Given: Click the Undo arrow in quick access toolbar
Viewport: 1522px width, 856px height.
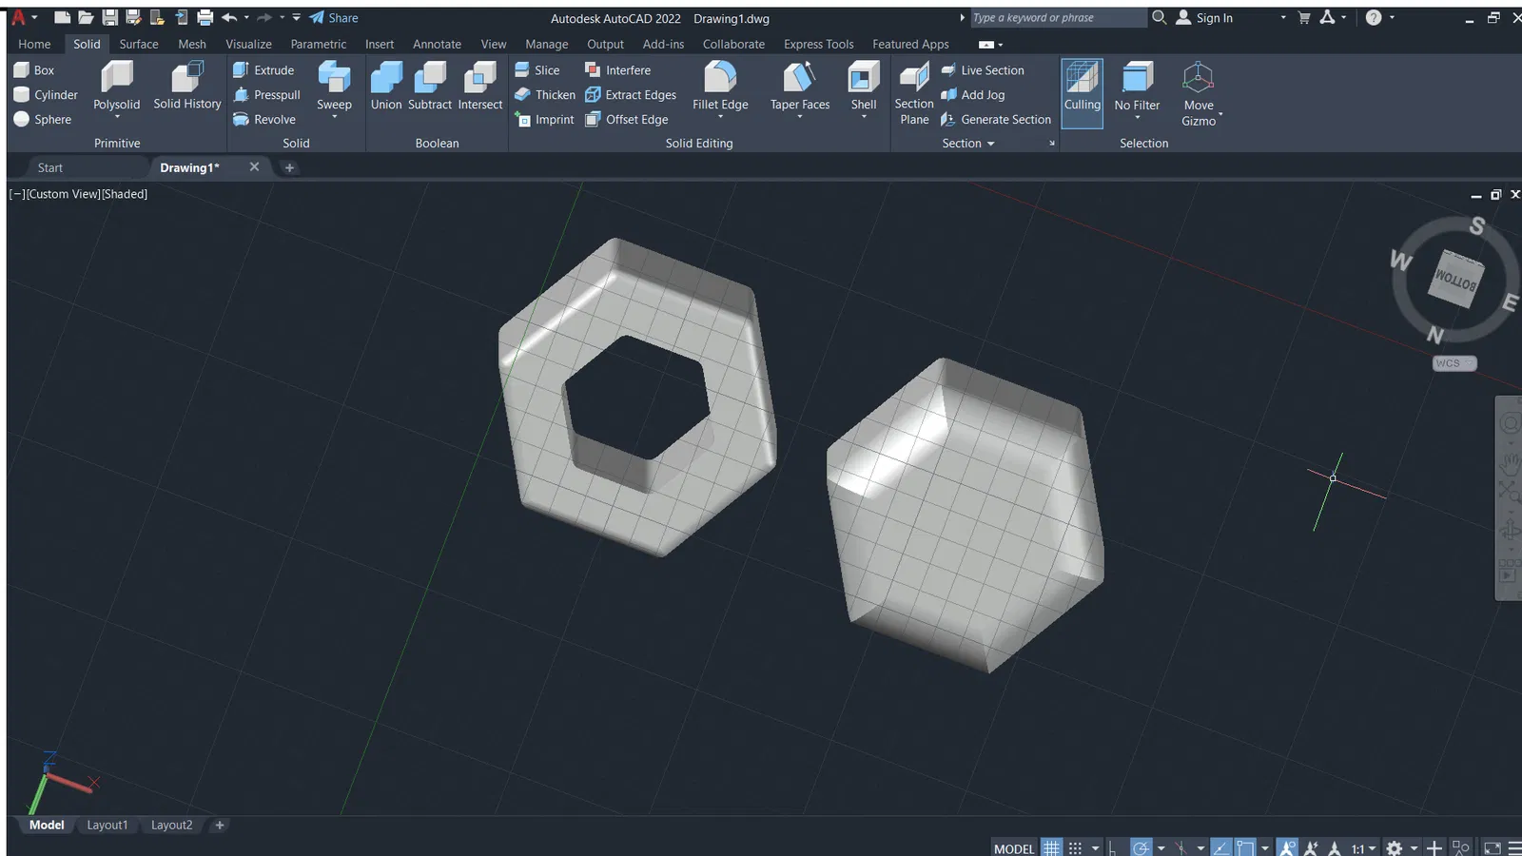Looking at the screenshot, I should (229, 18).
